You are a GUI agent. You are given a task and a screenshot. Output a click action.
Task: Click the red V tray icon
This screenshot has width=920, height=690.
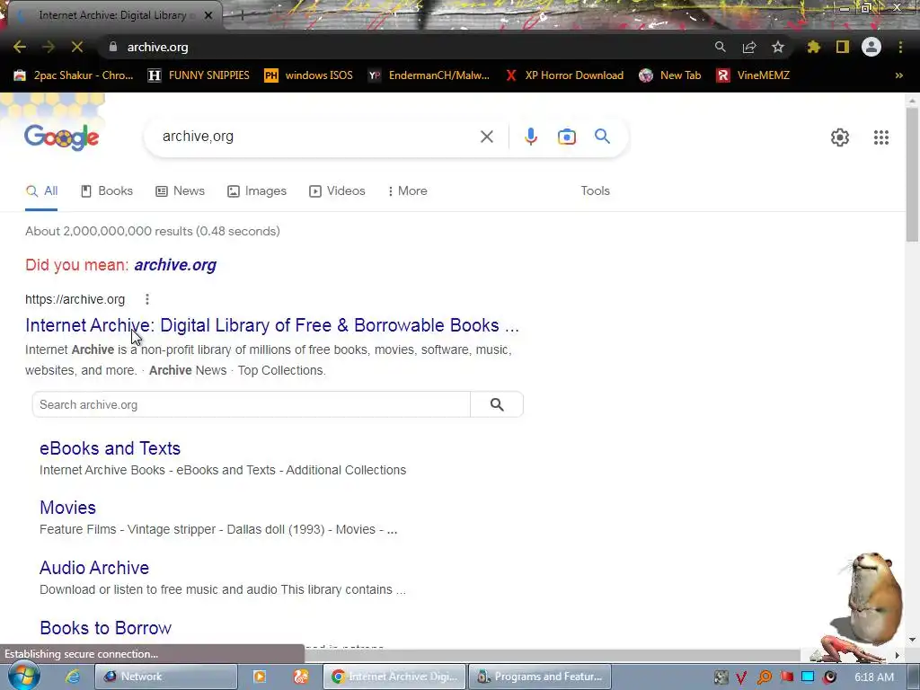coord(741,677)
